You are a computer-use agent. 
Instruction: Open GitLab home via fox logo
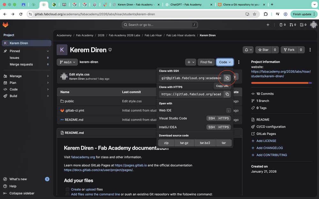(x=5, y=25)
